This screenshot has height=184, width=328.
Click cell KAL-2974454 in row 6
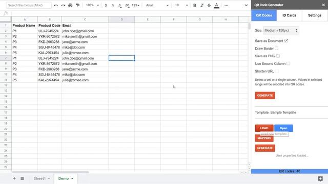49,53
